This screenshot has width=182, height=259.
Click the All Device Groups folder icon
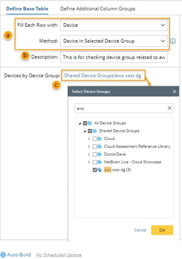pos(90,123)
